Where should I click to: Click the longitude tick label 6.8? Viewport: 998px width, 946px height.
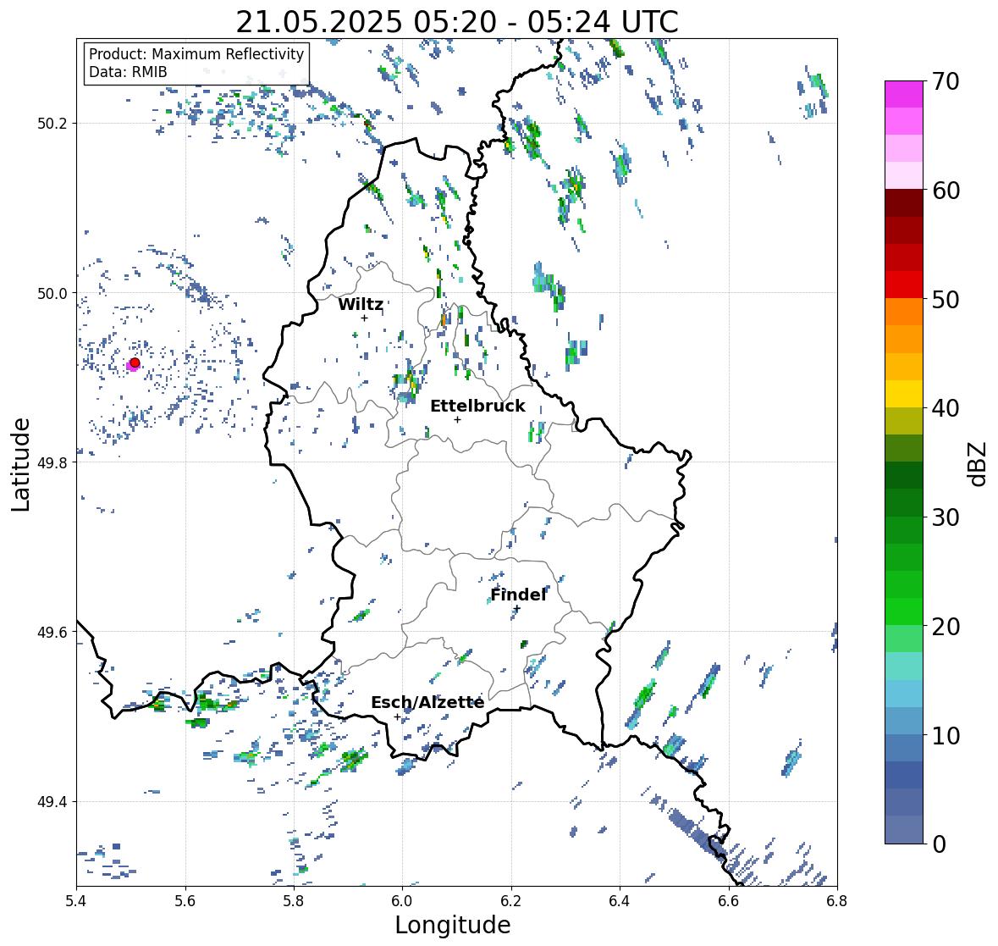point(836,900)
